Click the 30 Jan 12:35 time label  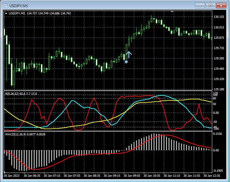click(212, 175)
